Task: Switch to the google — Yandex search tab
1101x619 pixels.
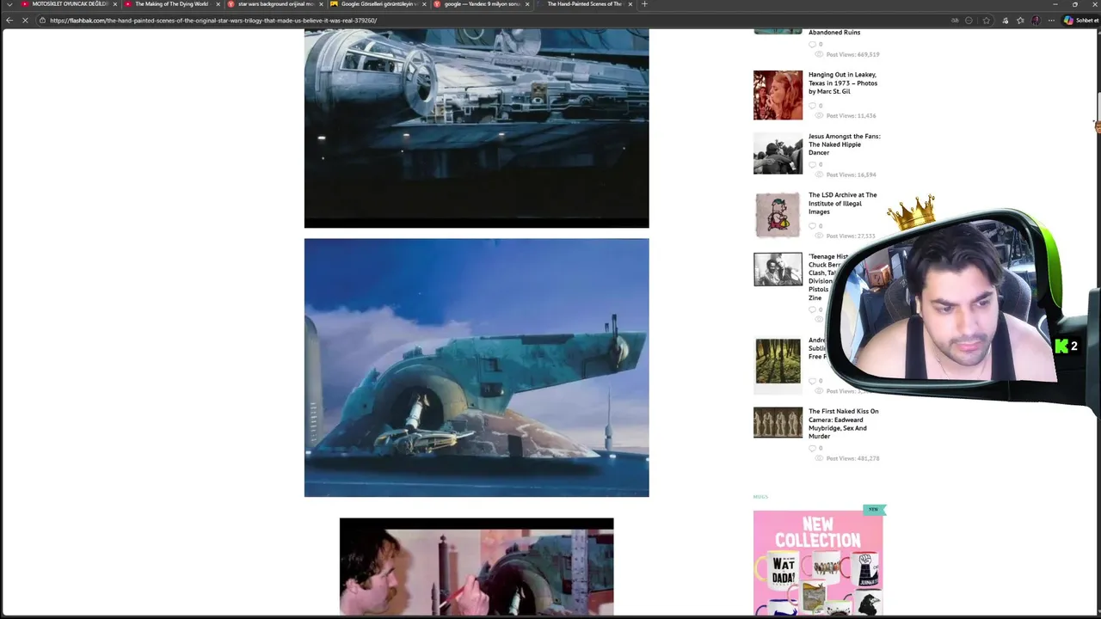Action: (x=480, y=4)
